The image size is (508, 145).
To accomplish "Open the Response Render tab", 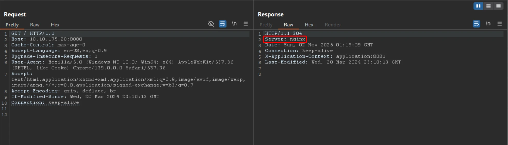I will pos(333,25).
